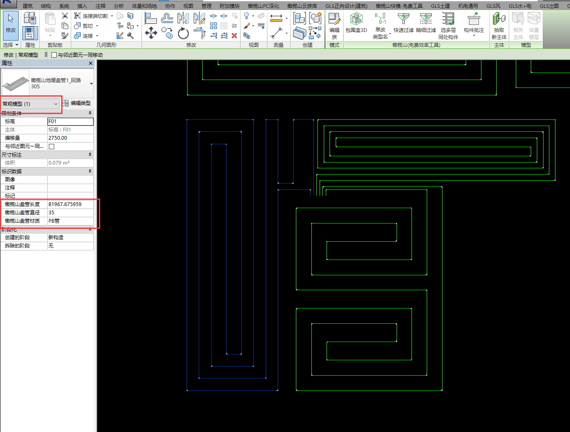Select the Offset tool icon
The height and width of the screenshot is (432, 570).
(167, 18)
